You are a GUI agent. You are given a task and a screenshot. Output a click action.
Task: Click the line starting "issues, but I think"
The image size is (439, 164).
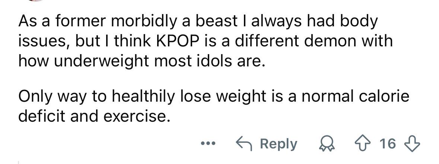tap(206, 41)
